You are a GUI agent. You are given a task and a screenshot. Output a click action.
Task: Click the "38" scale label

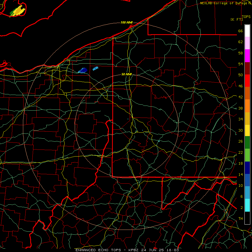pos(241,108)
